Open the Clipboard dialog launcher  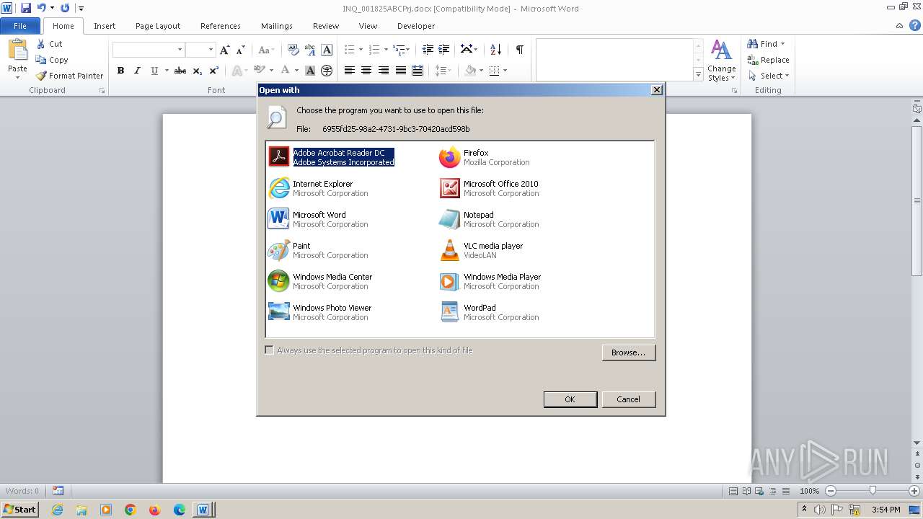(x=102, y=91)
